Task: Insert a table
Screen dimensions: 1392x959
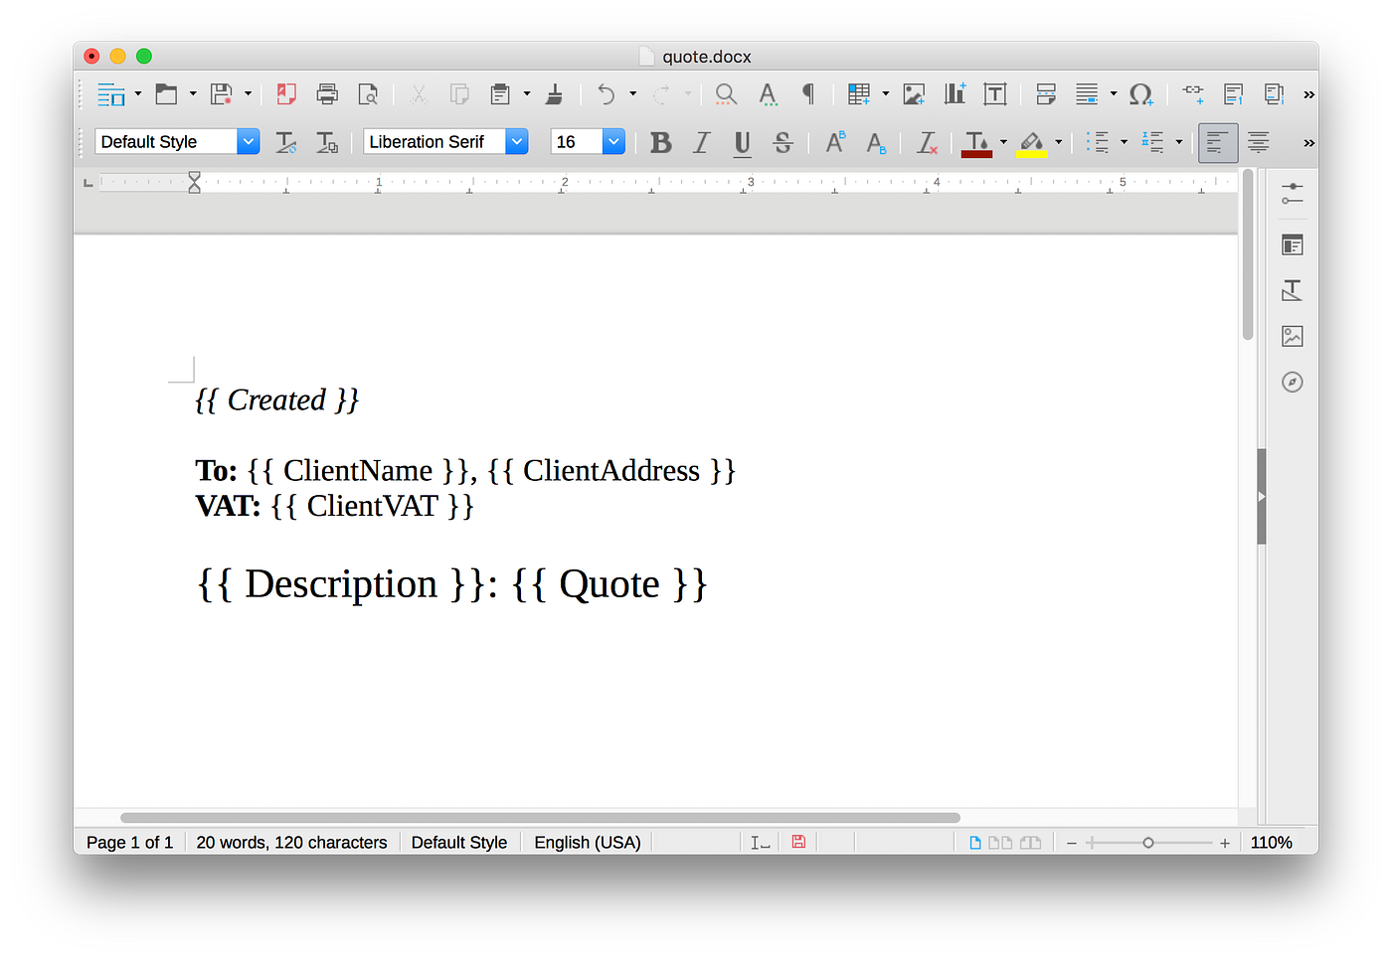Action: point(859,94)
